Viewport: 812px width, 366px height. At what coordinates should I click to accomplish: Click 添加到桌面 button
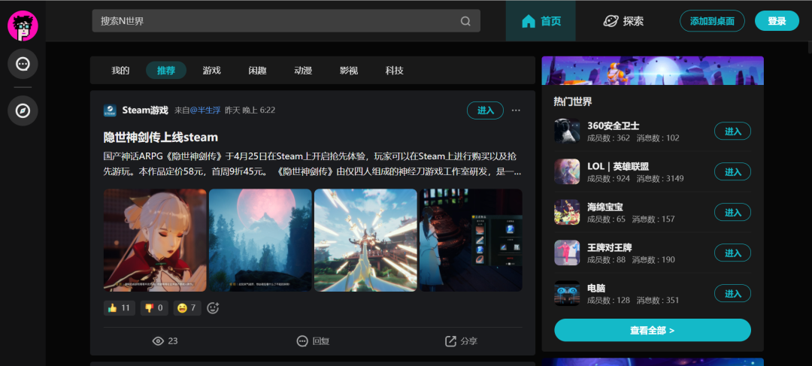(712, 21)
